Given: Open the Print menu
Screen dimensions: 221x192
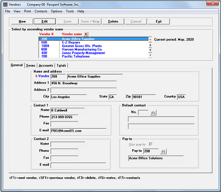Looking at the screenshot, I should [27, 12].
